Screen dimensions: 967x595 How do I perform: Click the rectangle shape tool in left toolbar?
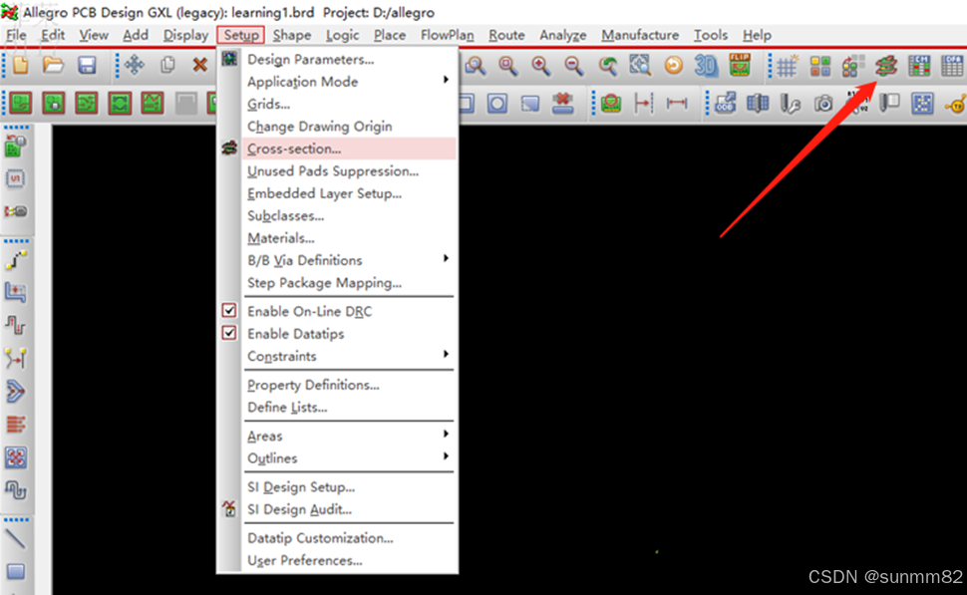(x=15, y=571)
